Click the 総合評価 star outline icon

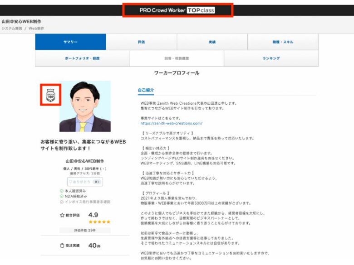[x=62, y=216]
